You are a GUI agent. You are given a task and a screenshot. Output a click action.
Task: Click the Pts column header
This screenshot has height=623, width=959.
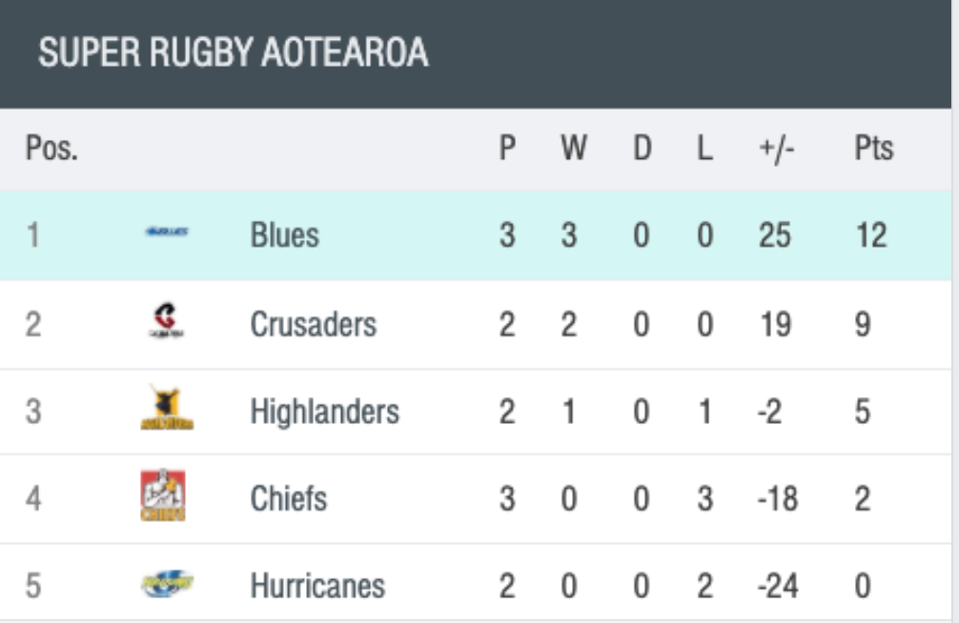pos(873,148)
